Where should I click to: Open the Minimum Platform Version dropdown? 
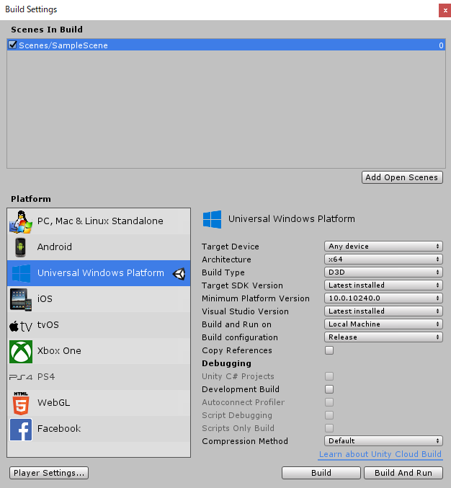point(383,298)
